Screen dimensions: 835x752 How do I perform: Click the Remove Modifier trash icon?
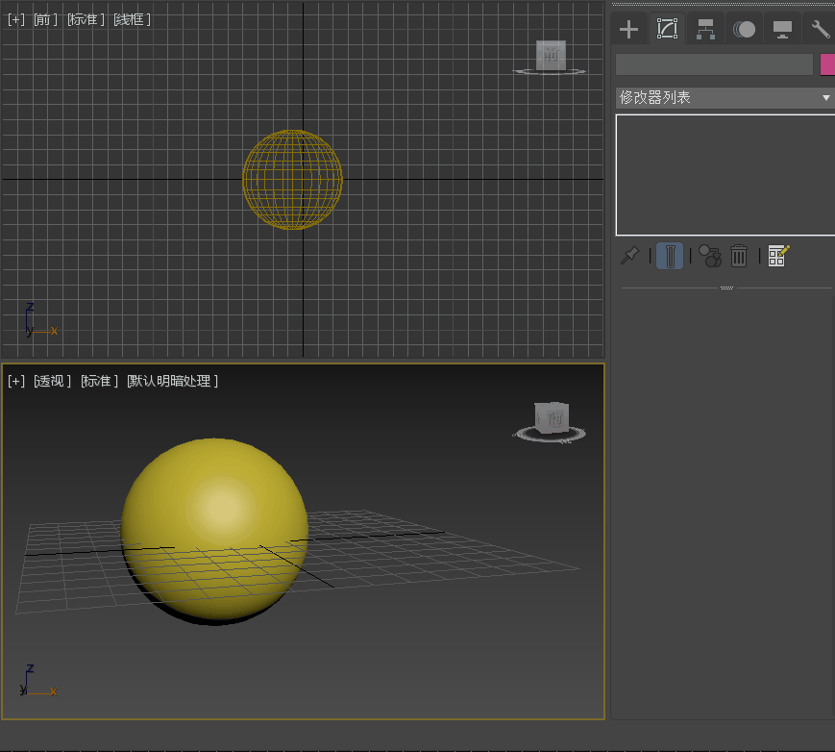point(739,255)
